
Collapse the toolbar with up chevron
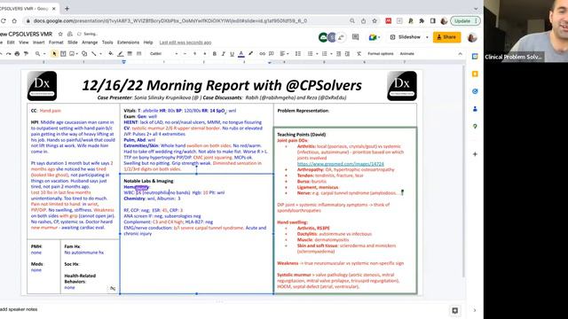[x=460, y=54]
